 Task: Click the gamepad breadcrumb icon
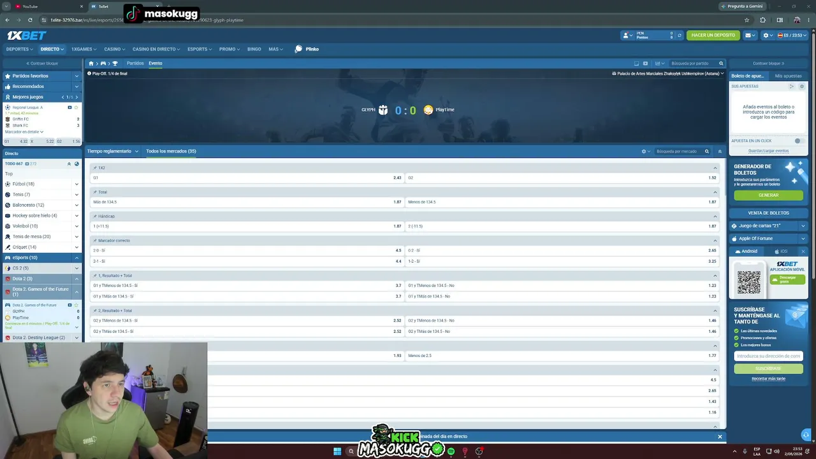click(x=103, y=64)
